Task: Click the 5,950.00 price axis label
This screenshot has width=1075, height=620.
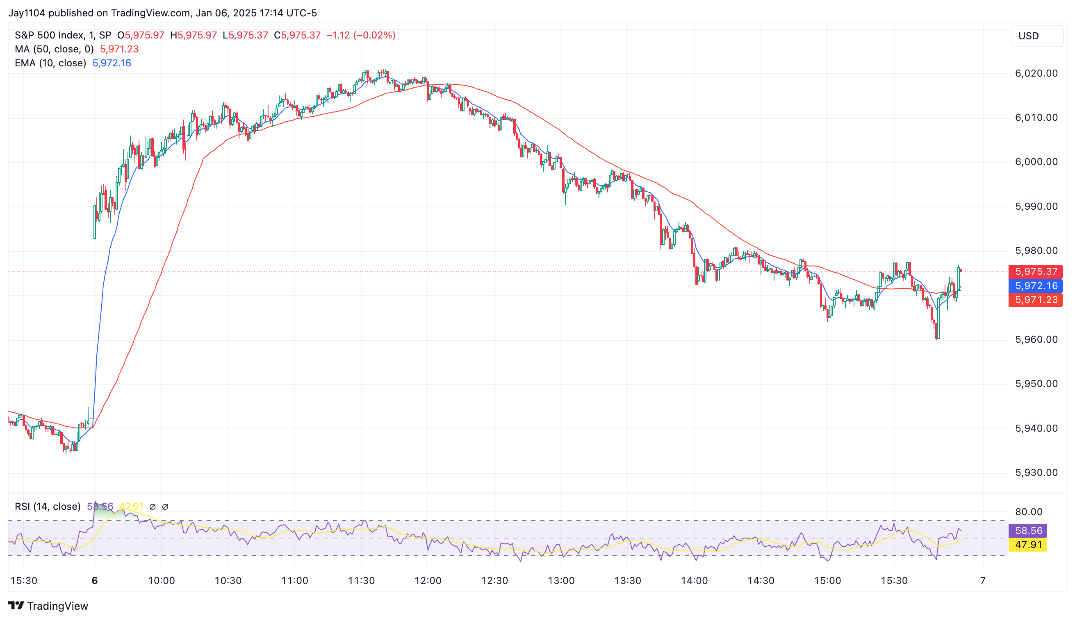Action: pos(1036,384)
